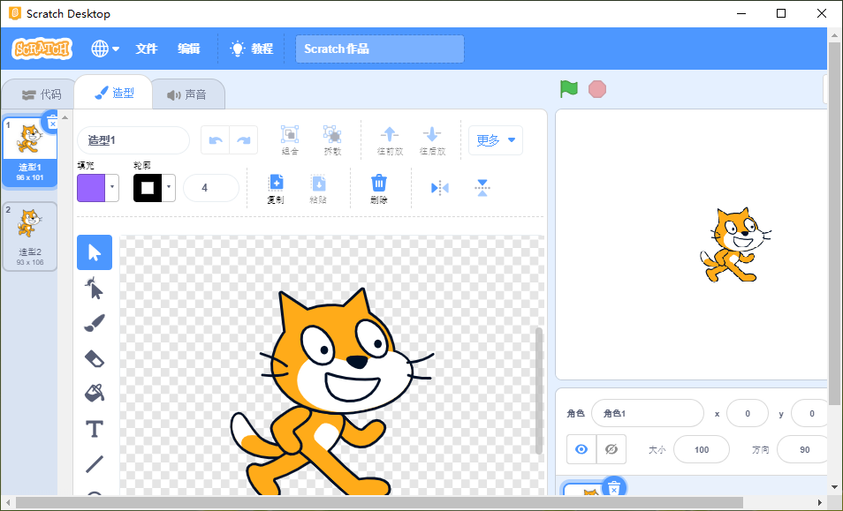Click the purple fill color swatch
Screen dimensions: 843x511
click(x=91, y=187)
